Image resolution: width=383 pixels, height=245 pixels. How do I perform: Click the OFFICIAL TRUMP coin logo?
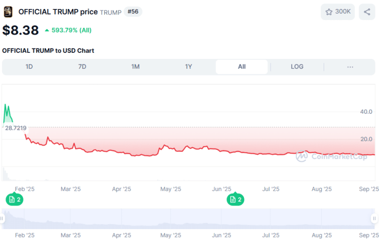point(8,11)
